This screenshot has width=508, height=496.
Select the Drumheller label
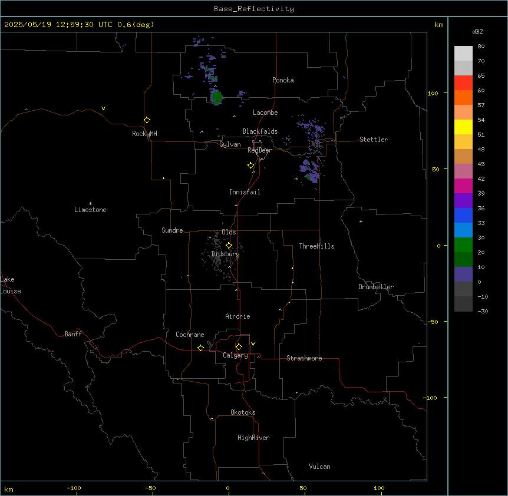(x=376, y=287)
